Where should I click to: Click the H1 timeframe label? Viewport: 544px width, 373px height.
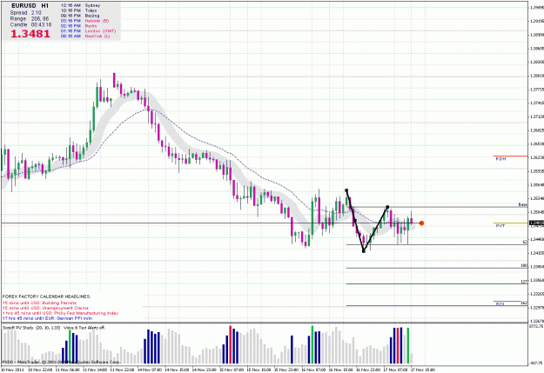(44, 5)
